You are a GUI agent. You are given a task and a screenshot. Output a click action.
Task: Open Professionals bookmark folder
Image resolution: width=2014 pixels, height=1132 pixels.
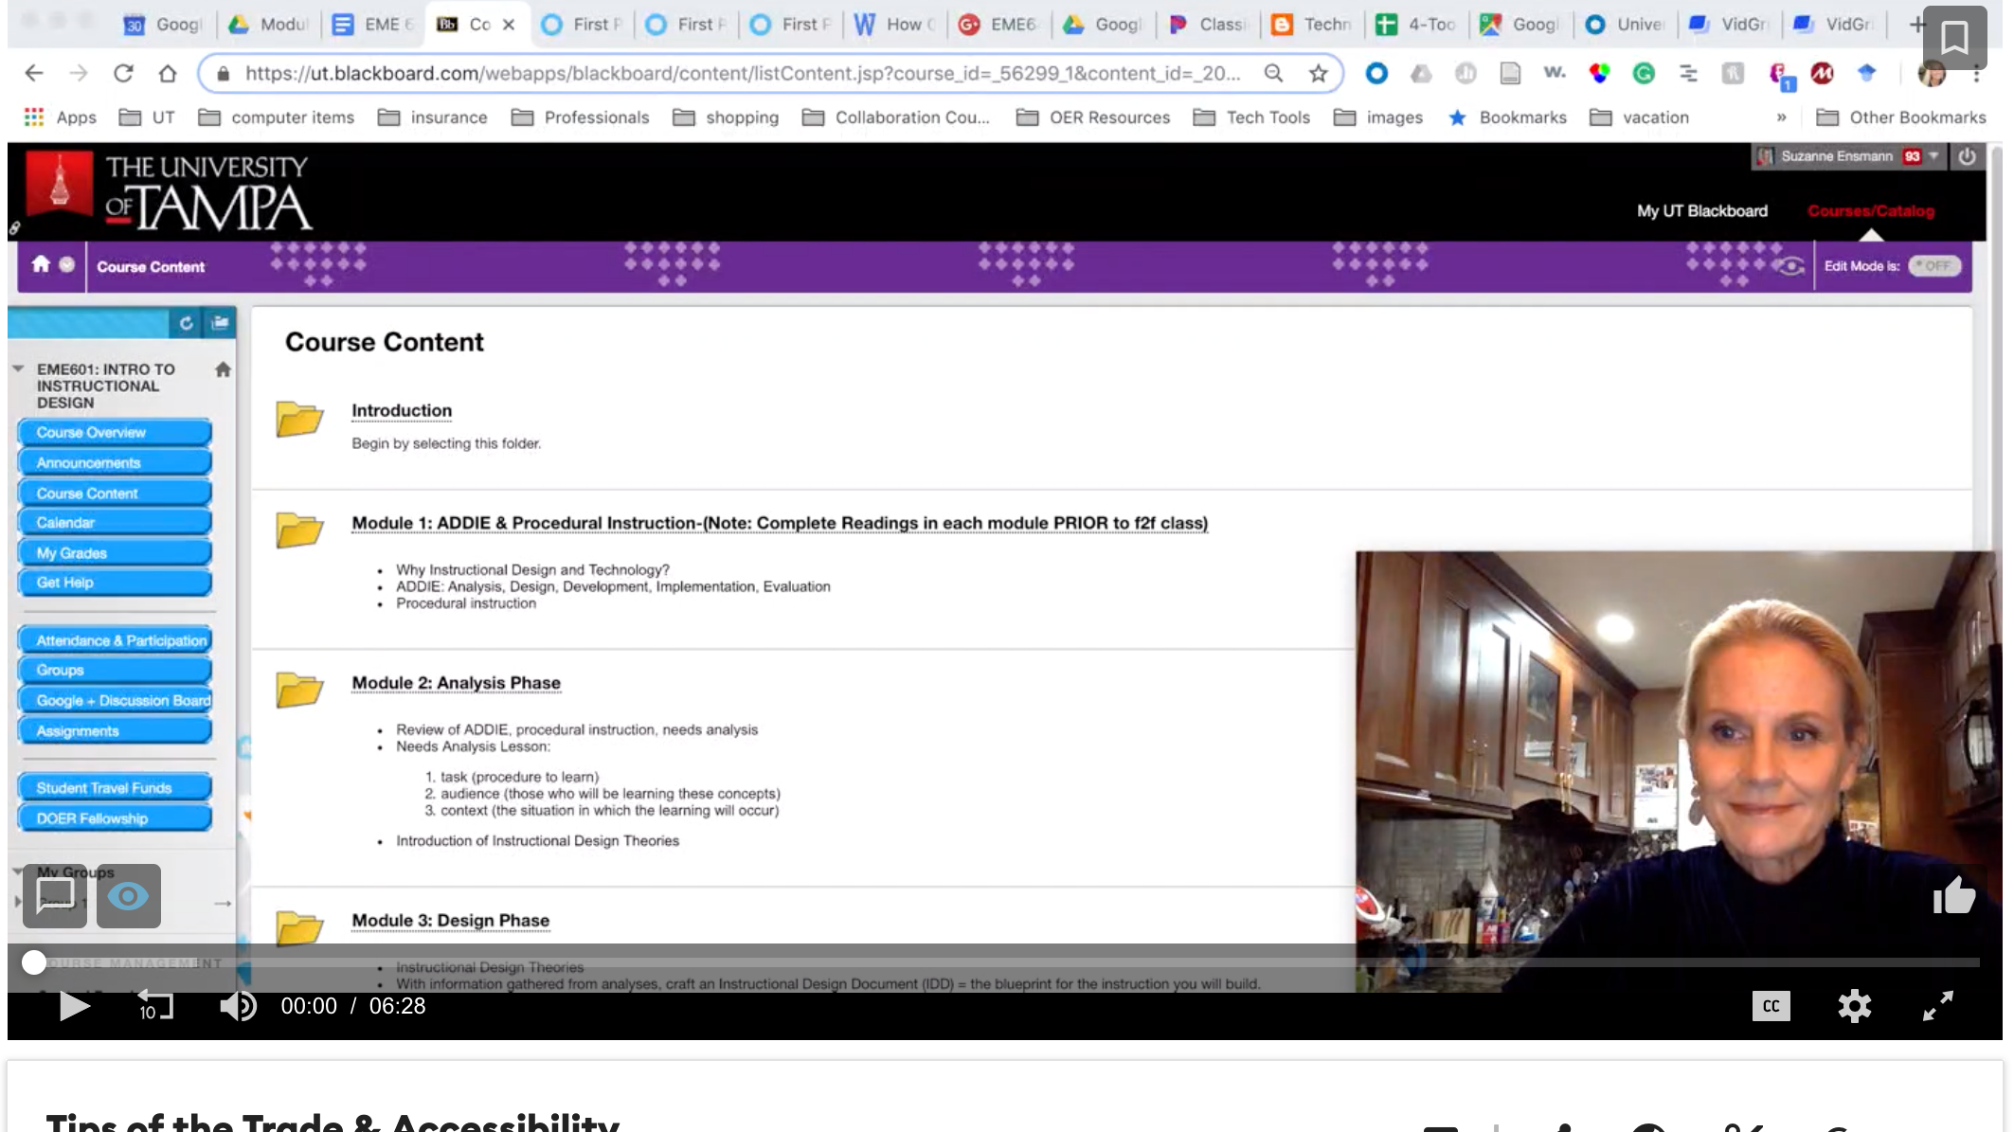pos(581,117)
